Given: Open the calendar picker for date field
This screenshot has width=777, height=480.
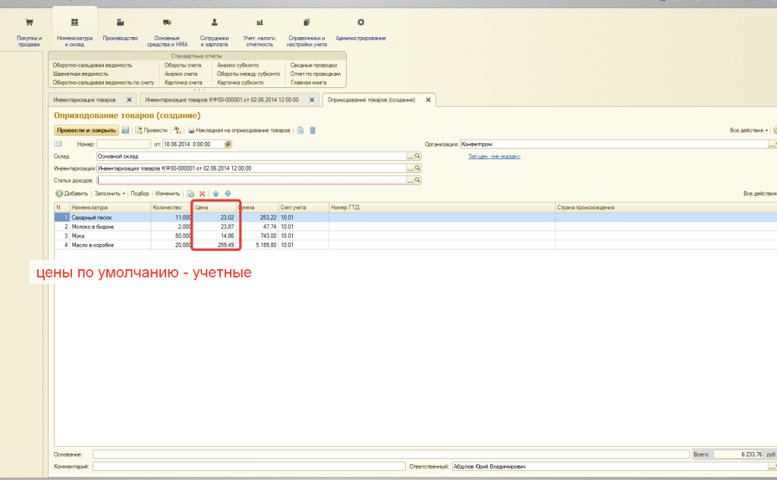Looking at the screenshot, I should pyautogui.click(x=228, y=144).
